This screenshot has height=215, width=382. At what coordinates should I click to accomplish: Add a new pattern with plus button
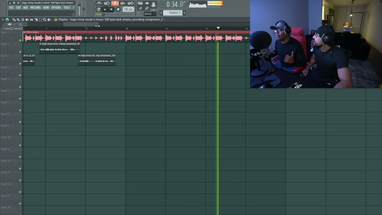click(184, 13)
